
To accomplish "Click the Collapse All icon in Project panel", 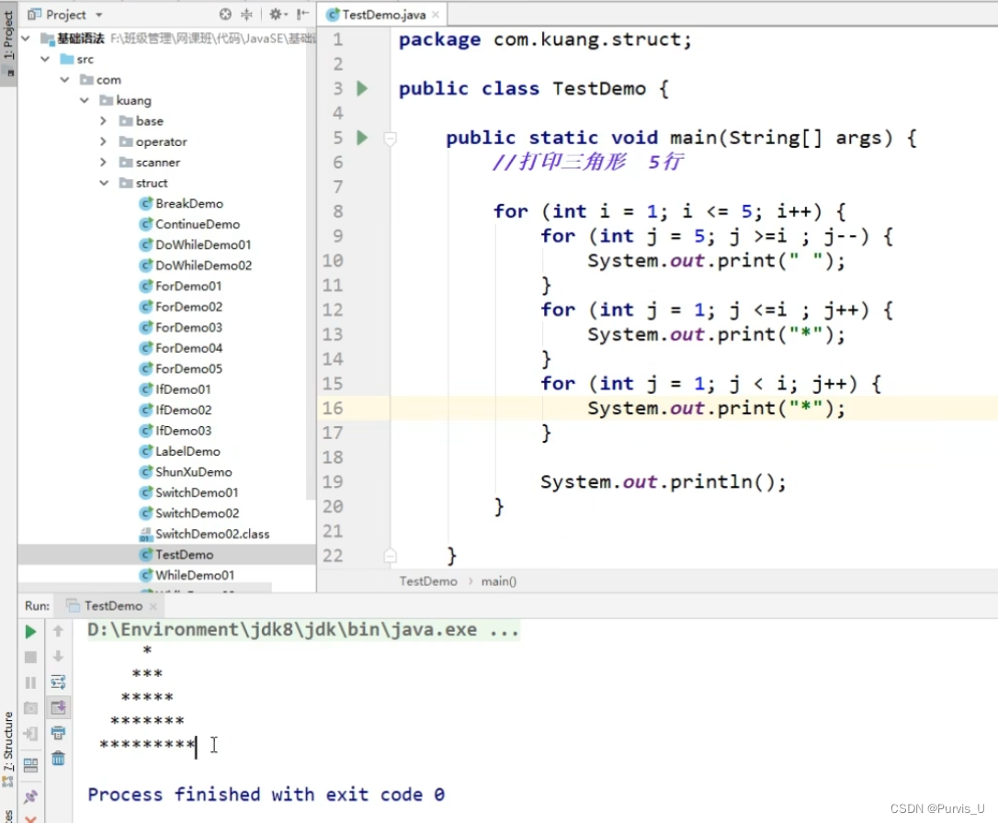I will click(246, 14).
